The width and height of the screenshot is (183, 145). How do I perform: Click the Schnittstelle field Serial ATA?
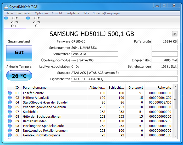(x=95, y=54)
